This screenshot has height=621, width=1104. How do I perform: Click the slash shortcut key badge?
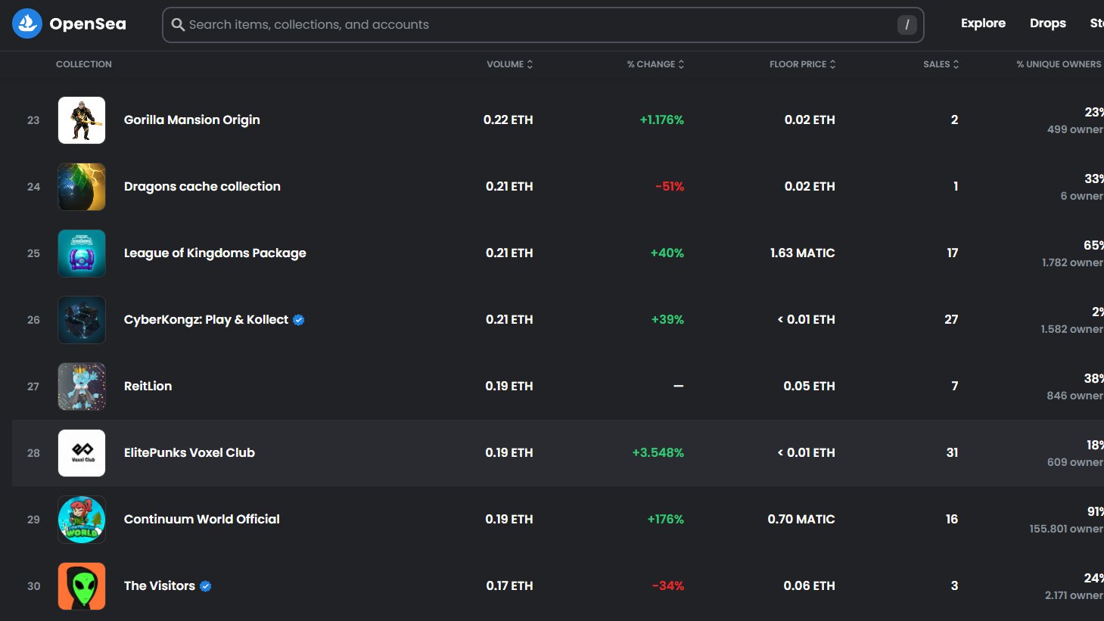907,25
